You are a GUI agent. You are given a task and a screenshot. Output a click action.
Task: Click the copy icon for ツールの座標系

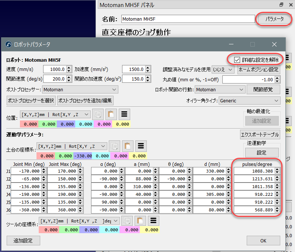(127, 221)
